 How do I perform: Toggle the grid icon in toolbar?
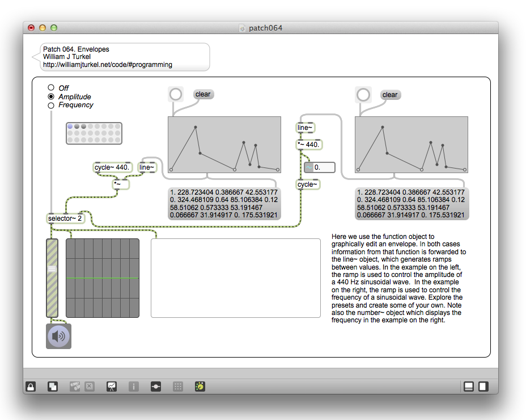(177, 387)
